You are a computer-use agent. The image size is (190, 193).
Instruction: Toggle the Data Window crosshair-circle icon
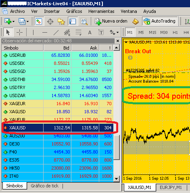point(50,21)
